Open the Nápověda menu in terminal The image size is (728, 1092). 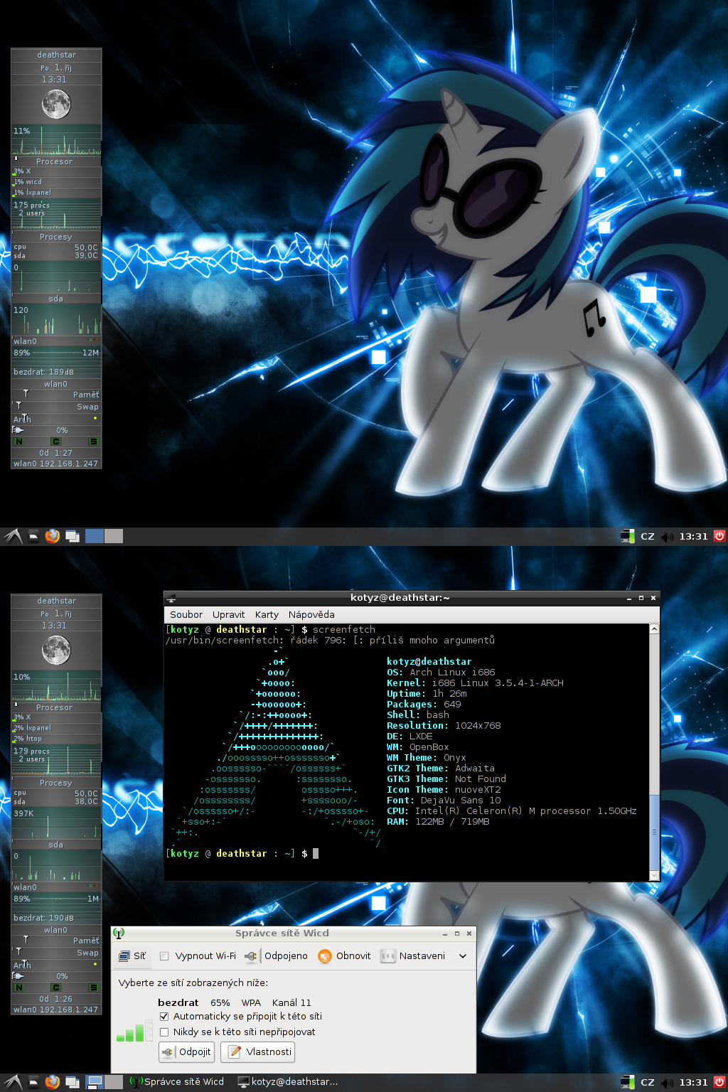(311, 614)
